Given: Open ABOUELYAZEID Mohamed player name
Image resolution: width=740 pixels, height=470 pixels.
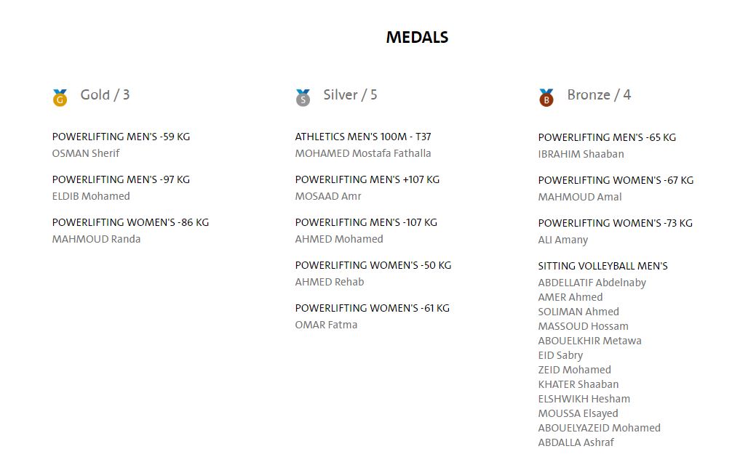Looking at the screenshot, I should 599,428.
